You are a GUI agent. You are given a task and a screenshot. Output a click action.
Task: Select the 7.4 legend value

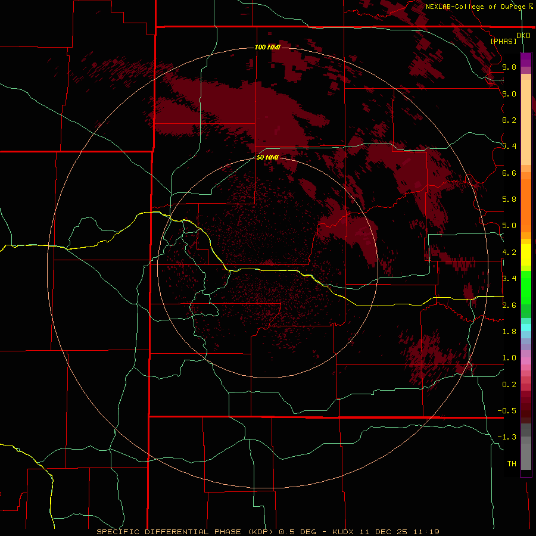509,147
